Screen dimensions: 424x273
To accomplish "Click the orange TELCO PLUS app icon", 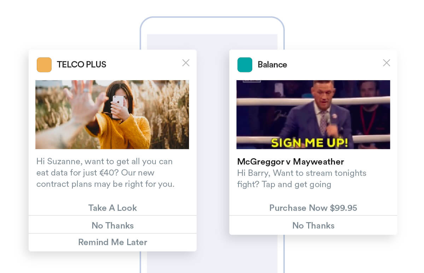I will point(44,65).
